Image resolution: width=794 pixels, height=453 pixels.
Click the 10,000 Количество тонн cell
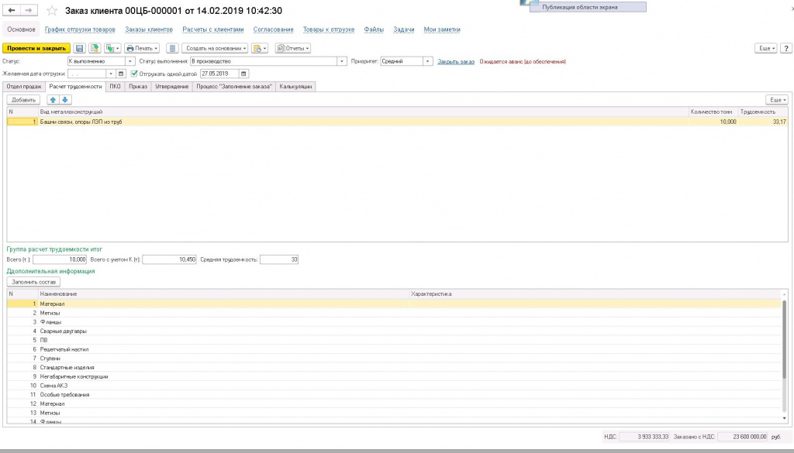[x=713, y=122]
